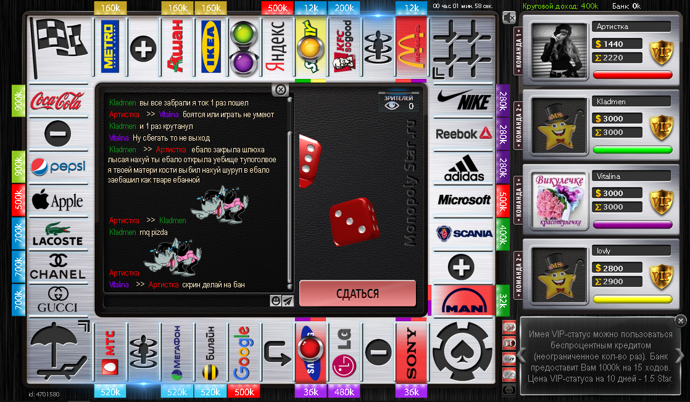Image resolution: width=690 pixels, height=402 pixels.
Task: Select the Reebok board cell
Action: click(x=463, y=134)
